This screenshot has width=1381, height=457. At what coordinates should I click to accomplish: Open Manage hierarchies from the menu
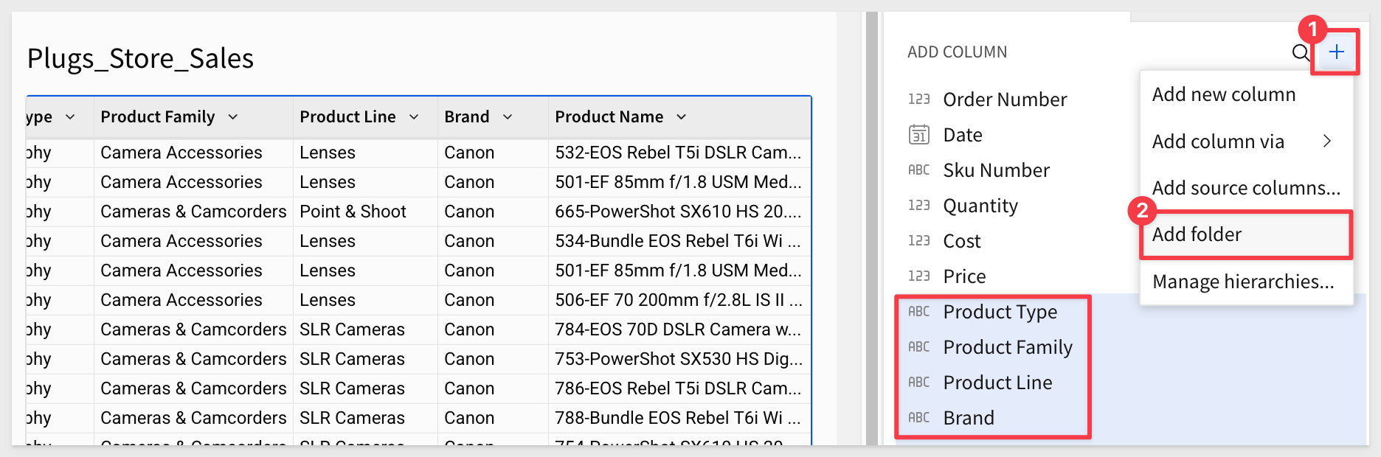[x=1246, y=282]
